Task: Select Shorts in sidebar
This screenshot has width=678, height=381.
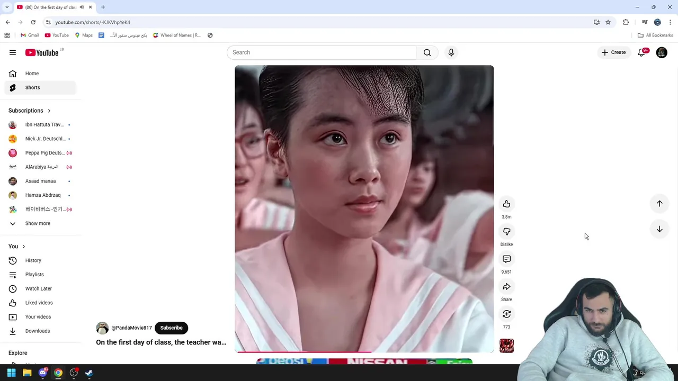Action: pos(40,87)
